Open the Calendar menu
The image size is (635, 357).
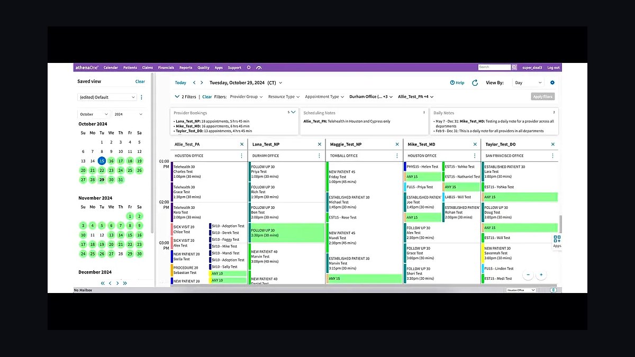click(111, 68)
